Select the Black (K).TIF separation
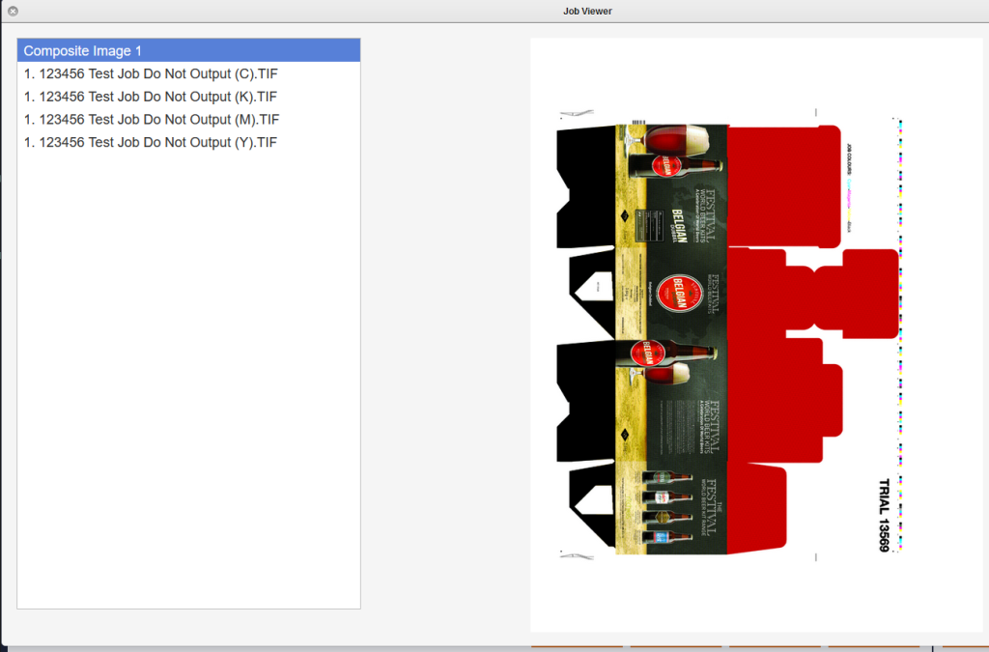989x652 pixels. coord(151,97)
